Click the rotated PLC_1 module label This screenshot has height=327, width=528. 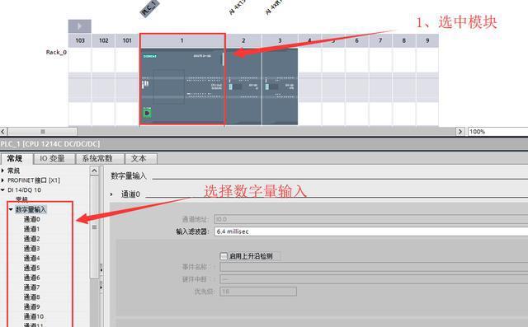tap(149, 8)
